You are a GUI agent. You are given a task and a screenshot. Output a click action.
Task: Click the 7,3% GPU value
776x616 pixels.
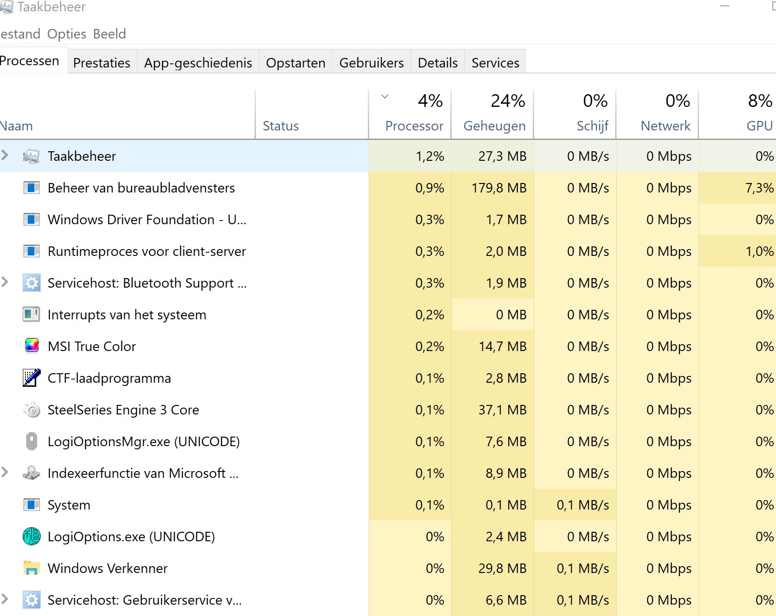(x=759, y=188)
